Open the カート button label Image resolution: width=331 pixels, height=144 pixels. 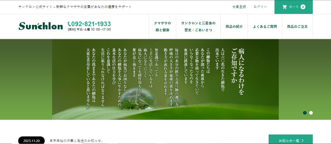(x=294, y=7)
